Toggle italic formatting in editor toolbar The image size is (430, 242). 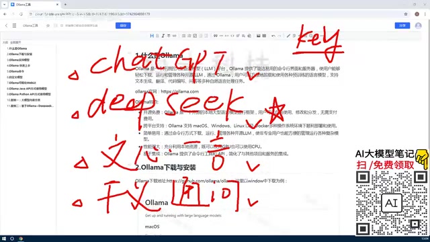click(163, 36)
